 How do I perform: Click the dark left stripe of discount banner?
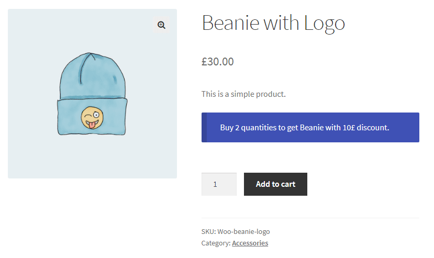click(x=204, y=127)
